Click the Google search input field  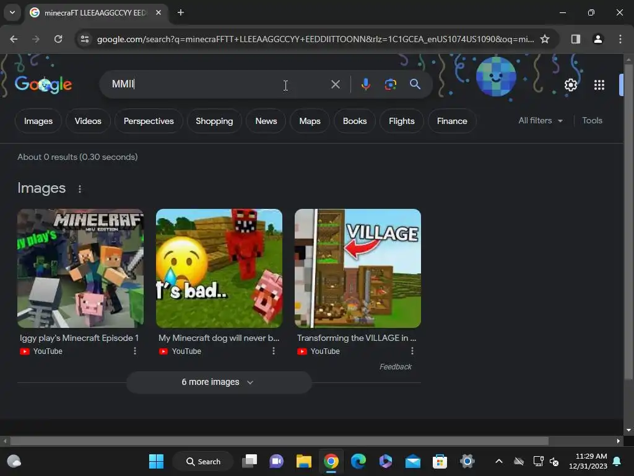click(x=219, y=84)
